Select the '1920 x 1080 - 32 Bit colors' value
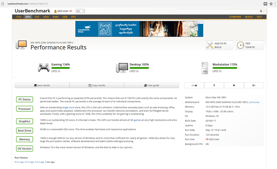This screenshot has width=277, height=169. pos(219,111)
